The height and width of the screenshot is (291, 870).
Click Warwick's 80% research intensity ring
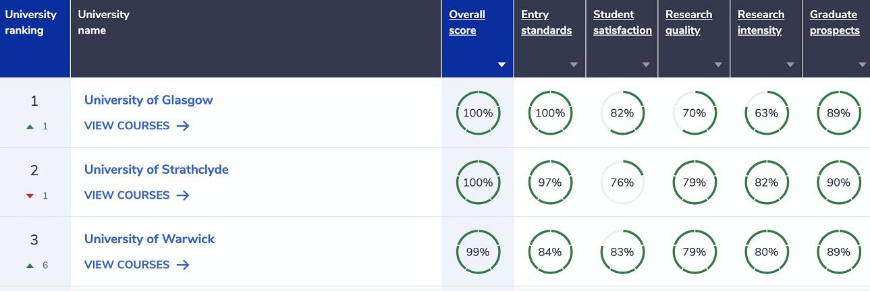[x=766, y=252]
